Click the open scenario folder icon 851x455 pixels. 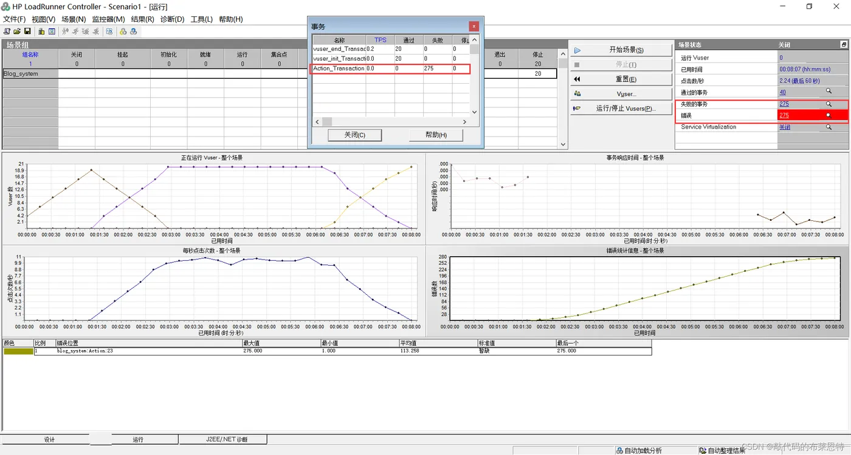(17, 32)
